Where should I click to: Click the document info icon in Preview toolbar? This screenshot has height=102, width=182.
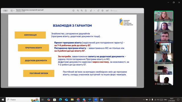tap(73, 10)
